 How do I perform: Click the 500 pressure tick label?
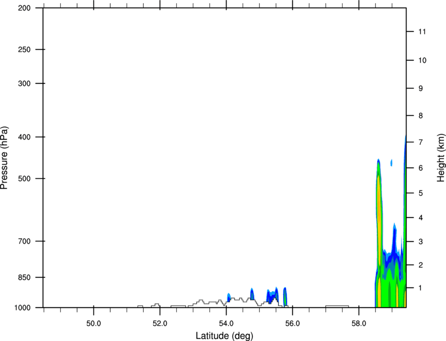24,178
